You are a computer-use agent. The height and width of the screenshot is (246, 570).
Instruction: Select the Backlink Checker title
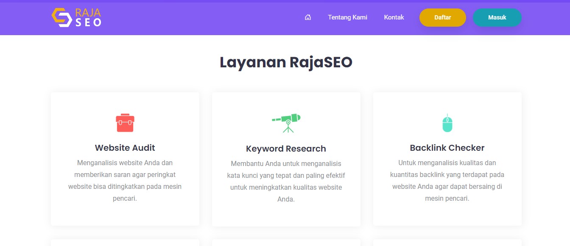point(447,148)
